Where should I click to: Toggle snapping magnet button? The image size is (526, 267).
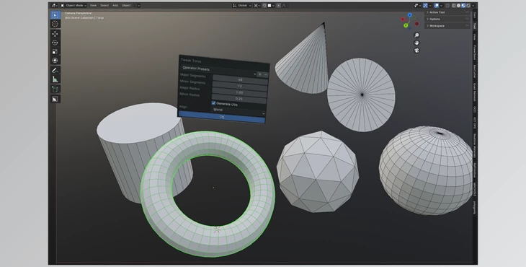(x=264, y=5)
